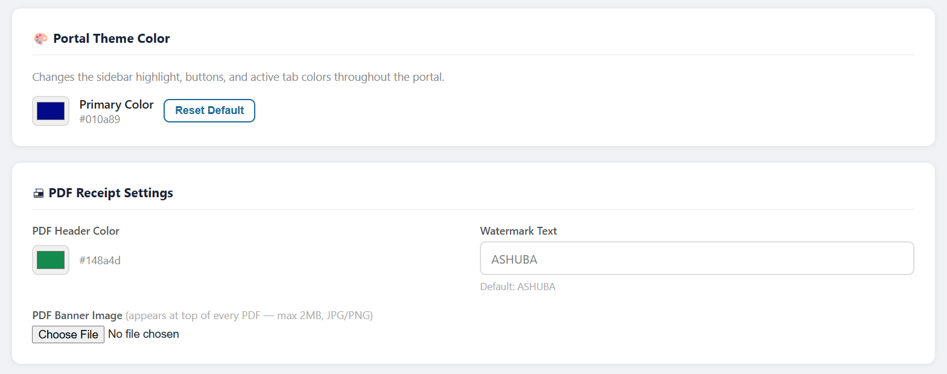This screenshot has width=947, height=374.
Task: Click the Default: ASHUBA helper text
Action: [x=518, y=286]
